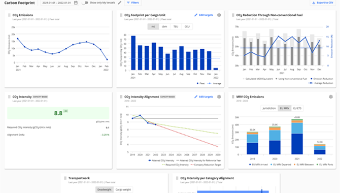Screen dimensions: 340x193
Task: Click Edit targets on CO2 Intensity Alignment
Action: click(203, 96)
